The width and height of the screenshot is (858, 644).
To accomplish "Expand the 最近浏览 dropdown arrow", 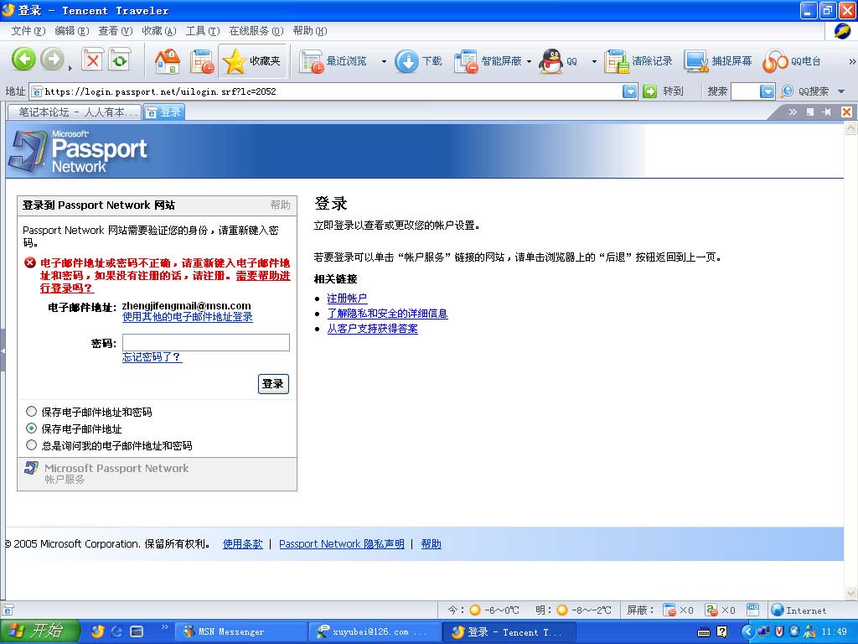I will coord(384,61).
